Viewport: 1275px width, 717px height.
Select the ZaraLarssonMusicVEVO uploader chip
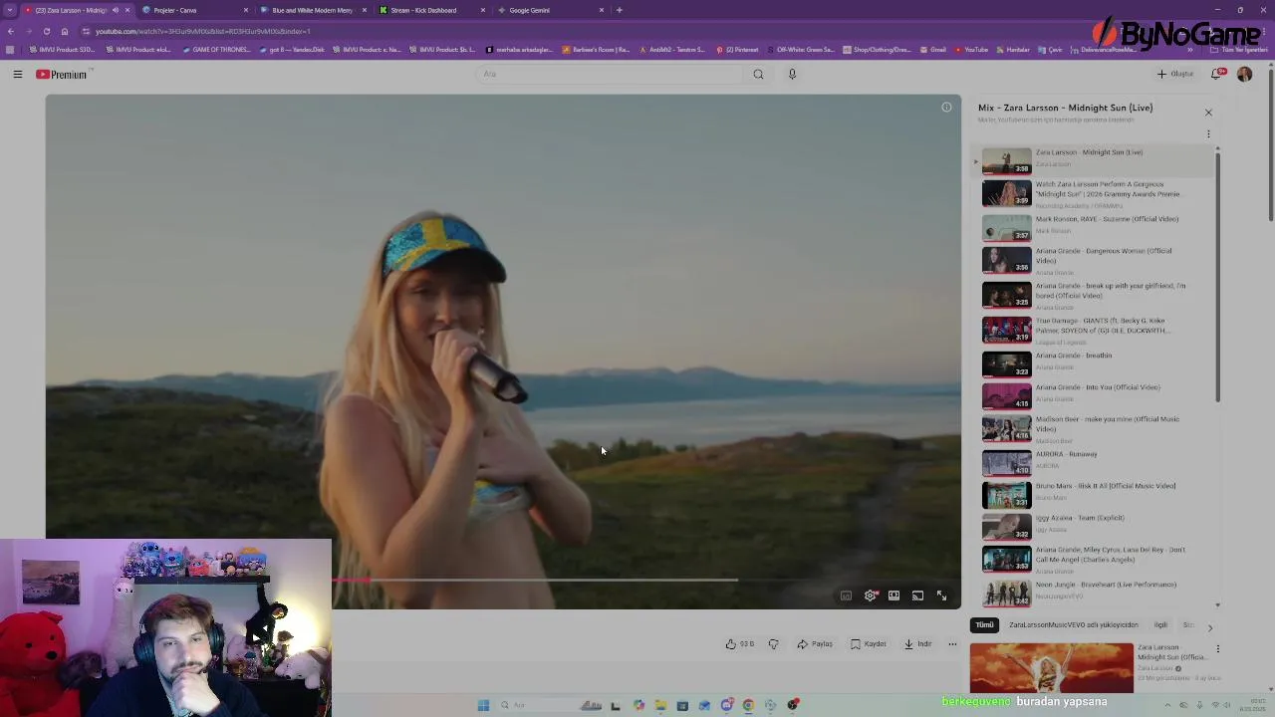tap(1073, 625)
